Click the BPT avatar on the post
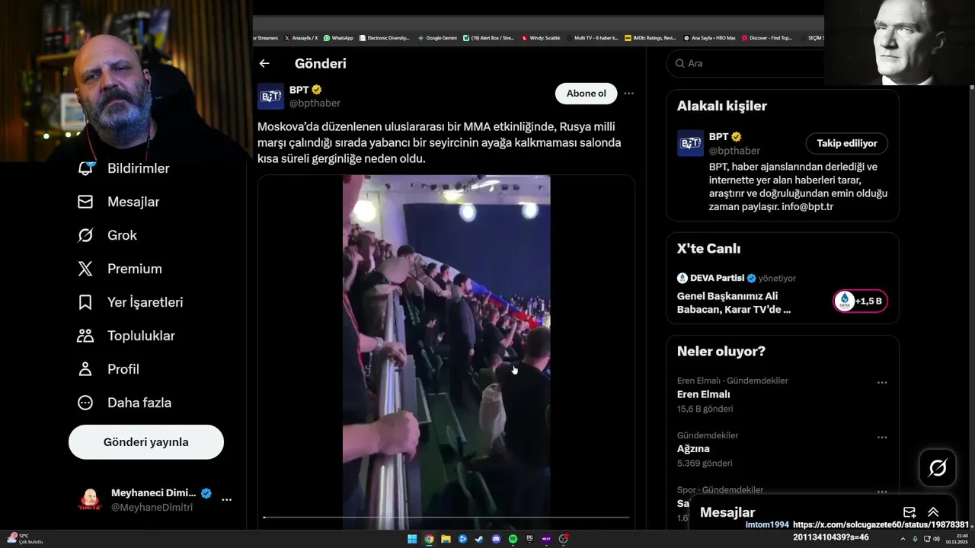This screenshot has width=975, height=548. [x=270, y=96]
